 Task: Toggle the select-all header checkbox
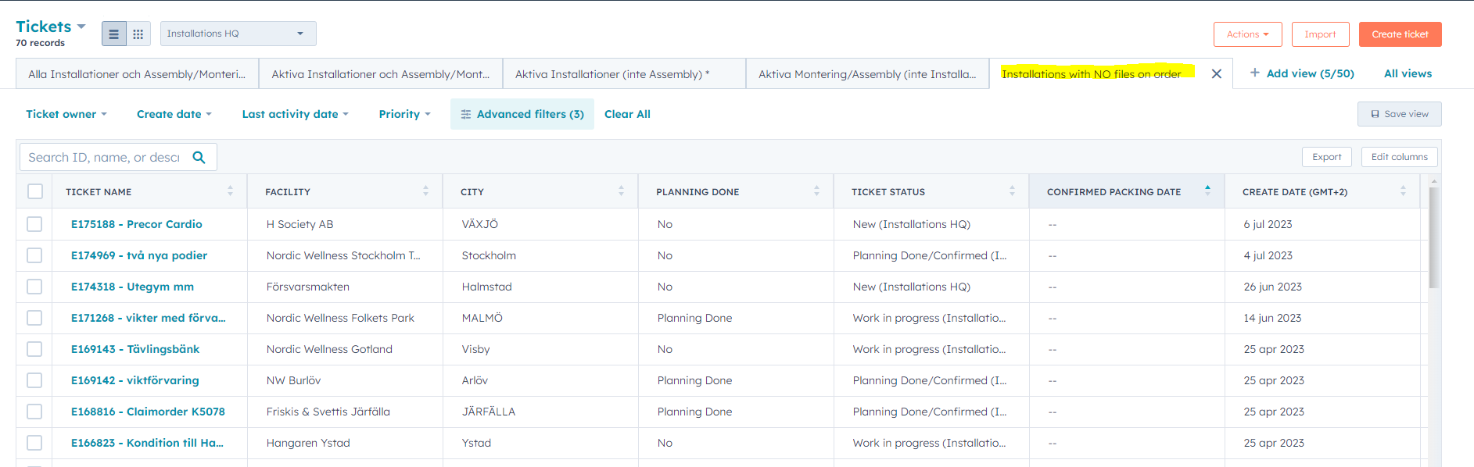pos(35,191)
